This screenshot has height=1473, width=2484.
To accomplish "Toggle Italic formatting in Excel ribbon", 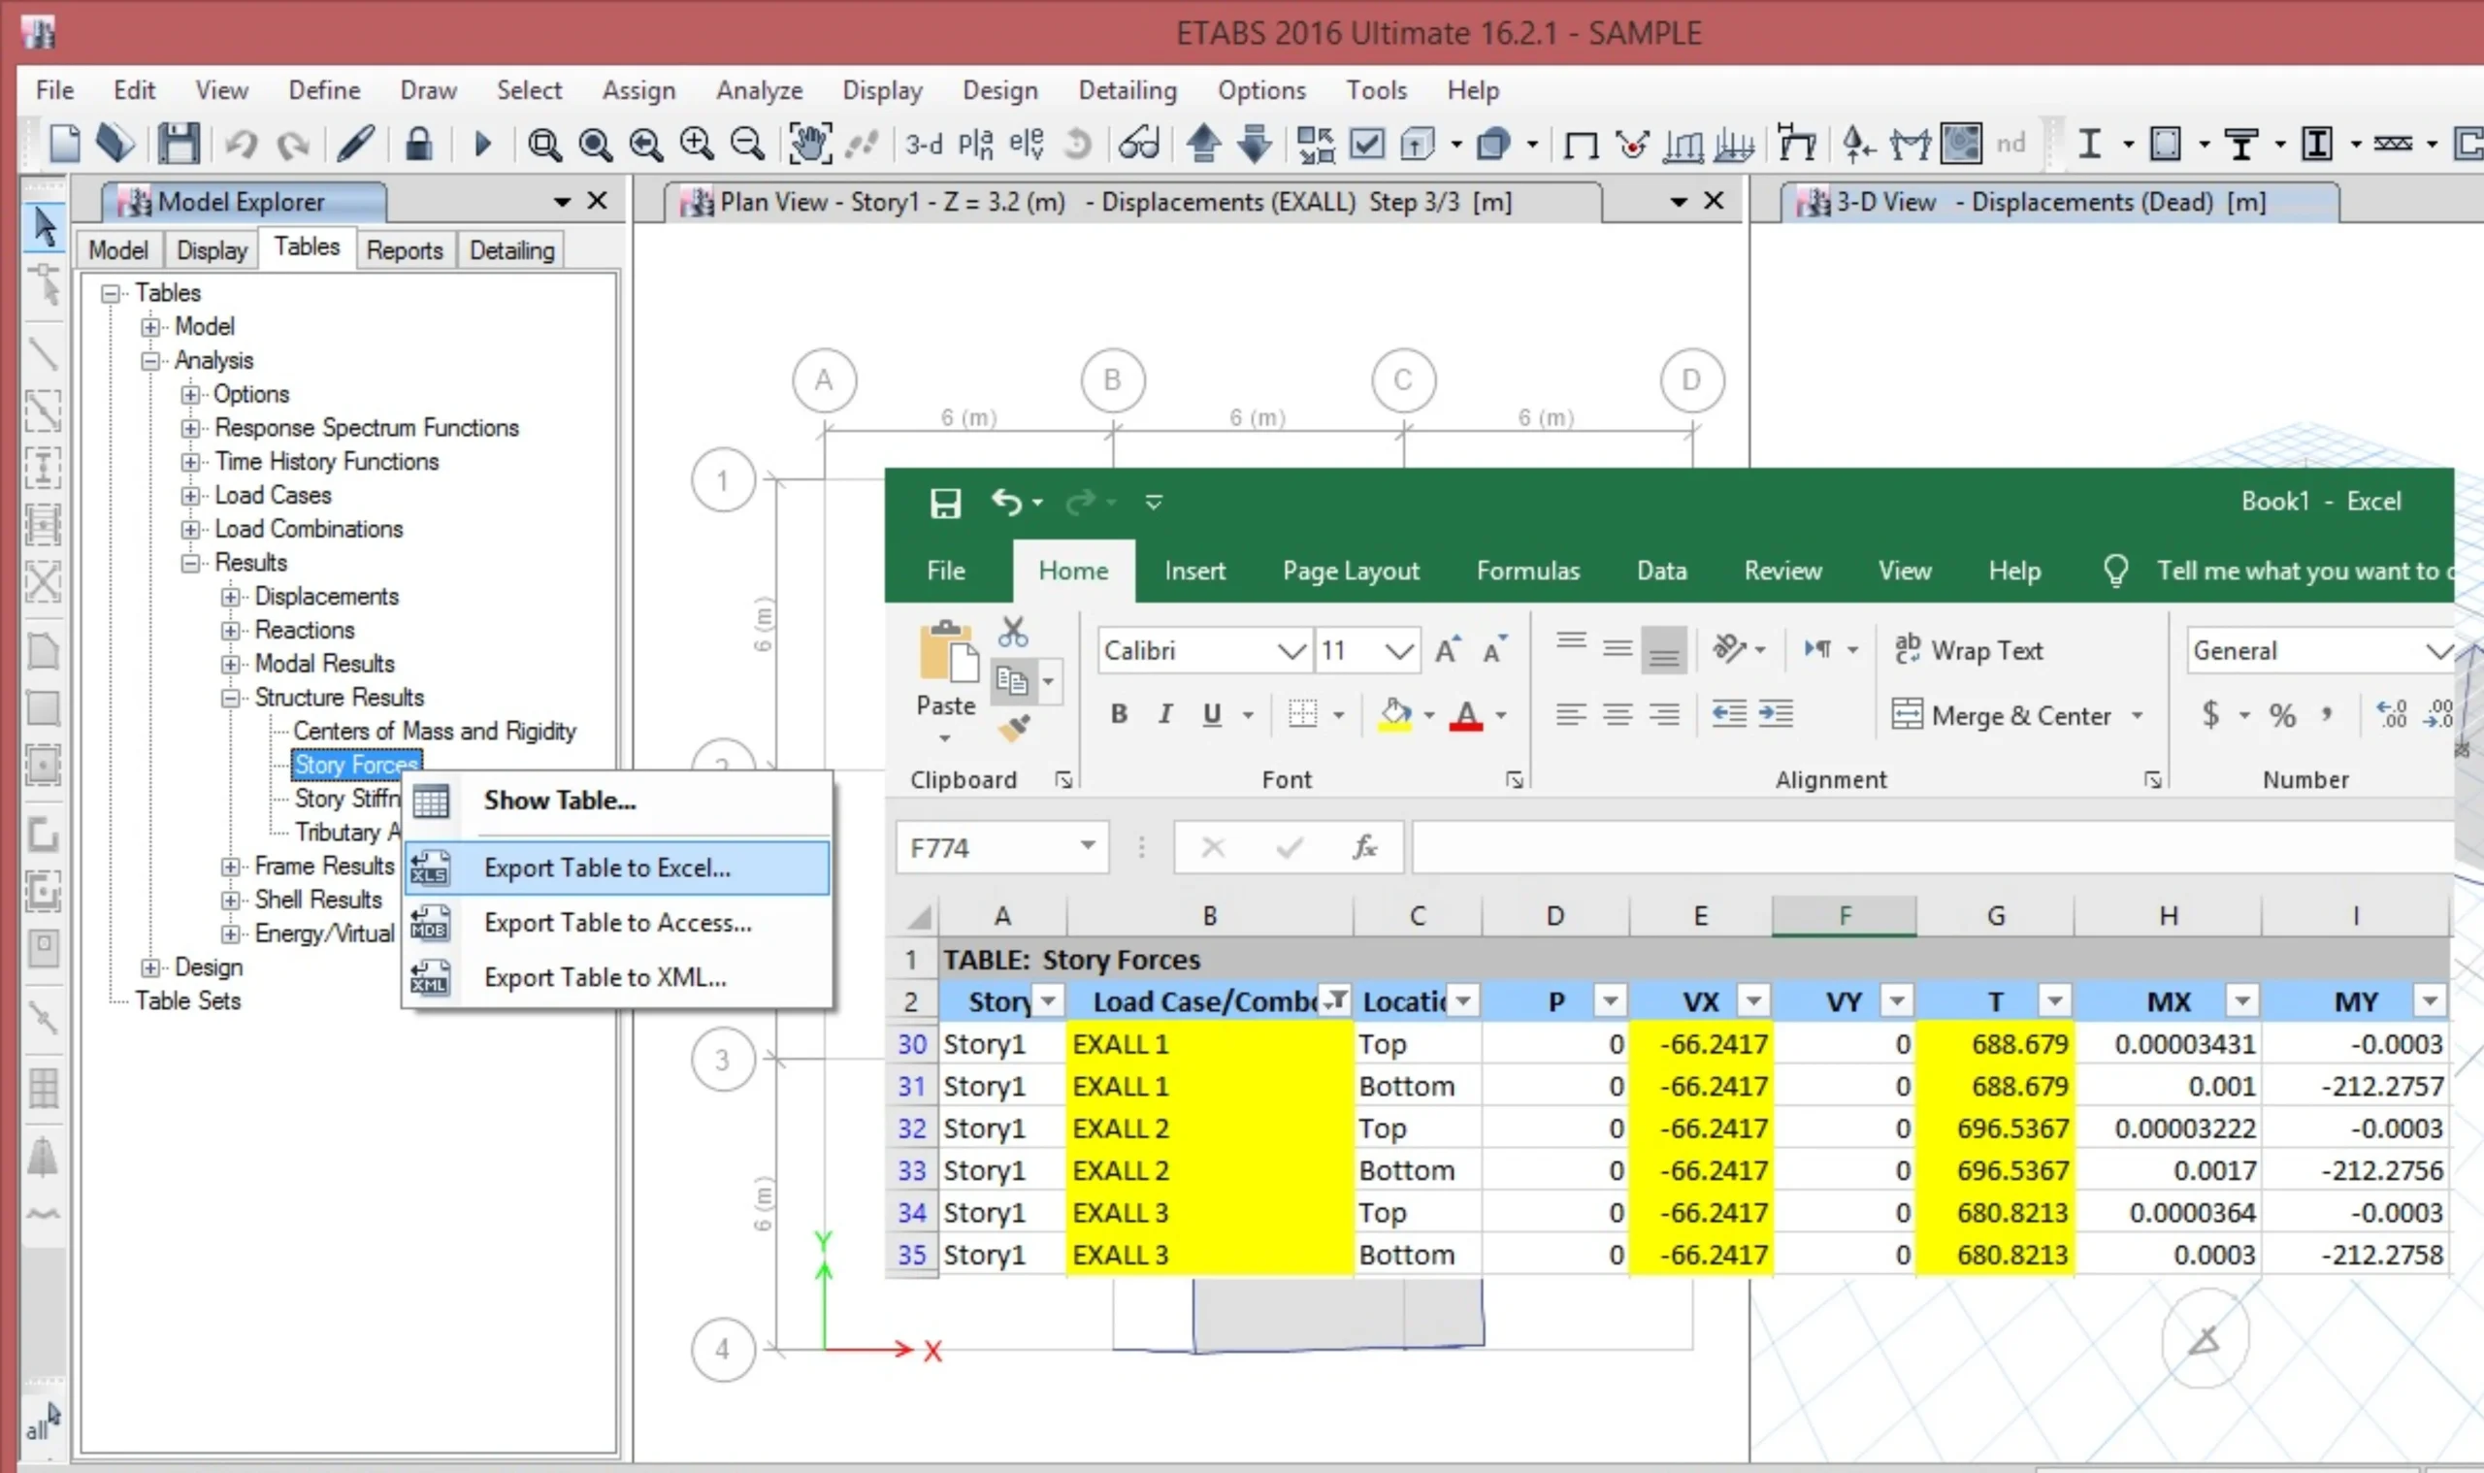I will tap(1166, 714).
